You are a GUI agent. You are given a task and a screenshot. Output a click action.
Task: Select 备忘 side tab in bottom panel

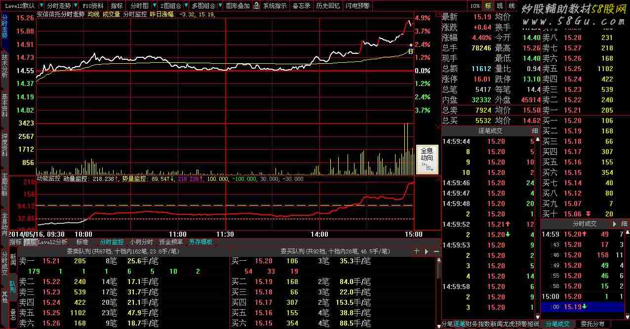[13, 313]
